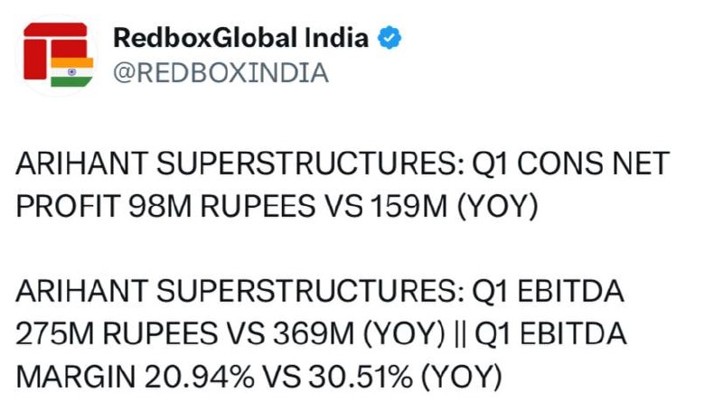Click the first ARIHANT SUPERSTRUCTURES heading text
Image resolution: width=723 pixels, height=412 pixels.
point(240,164)
